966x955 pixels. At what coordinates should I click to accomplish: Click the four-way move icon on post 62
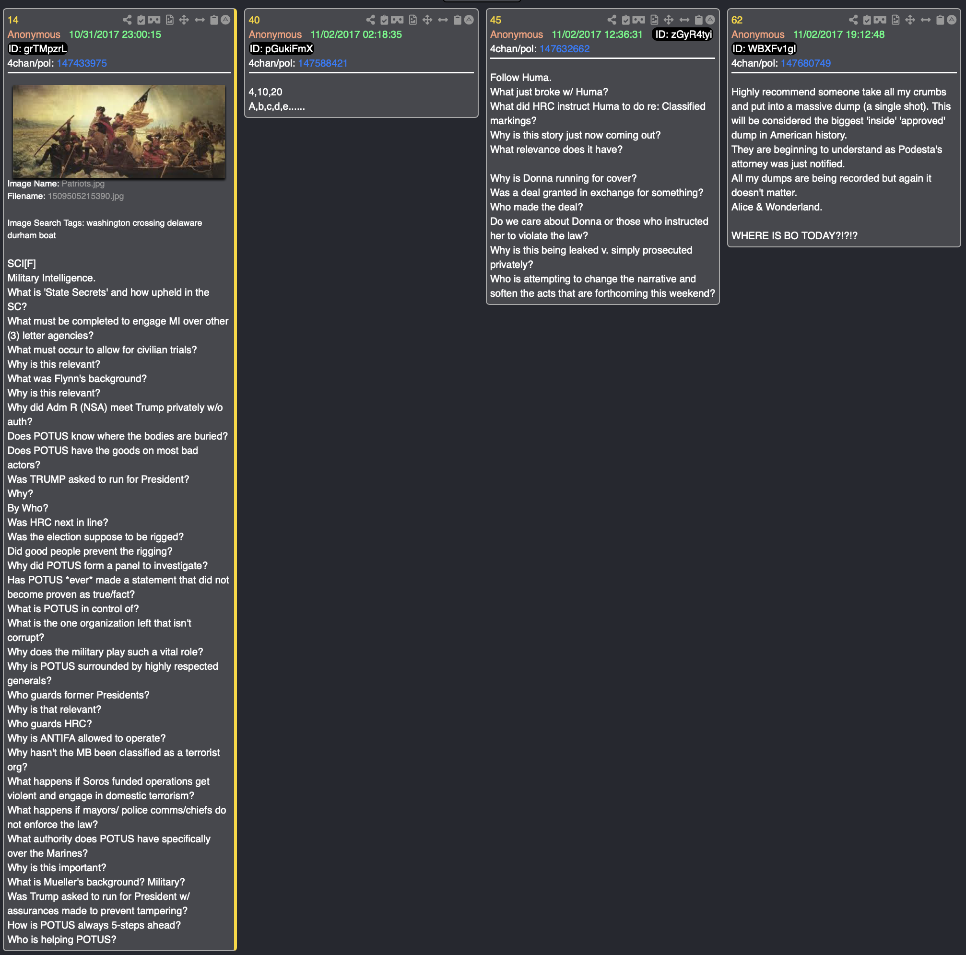coord(910,20)
